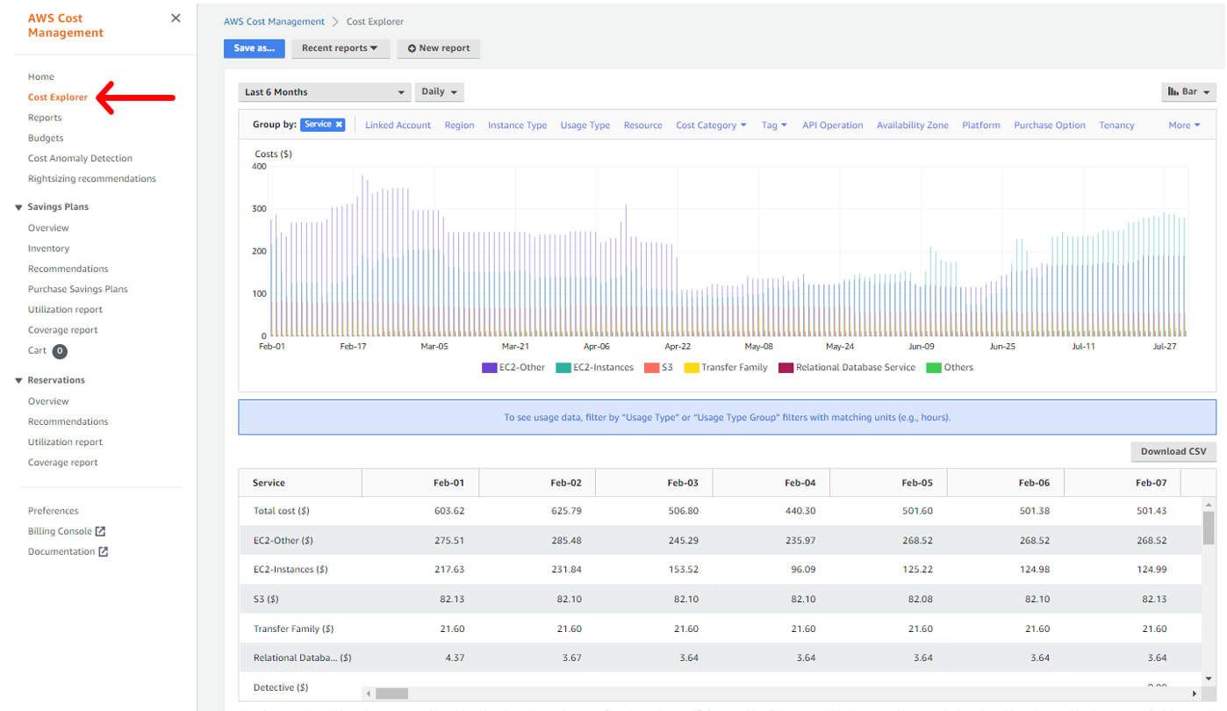Click the Transfer Family yellow legend swatch
This screenshot has height=711, width=1227.
click(x=692, y=368)
